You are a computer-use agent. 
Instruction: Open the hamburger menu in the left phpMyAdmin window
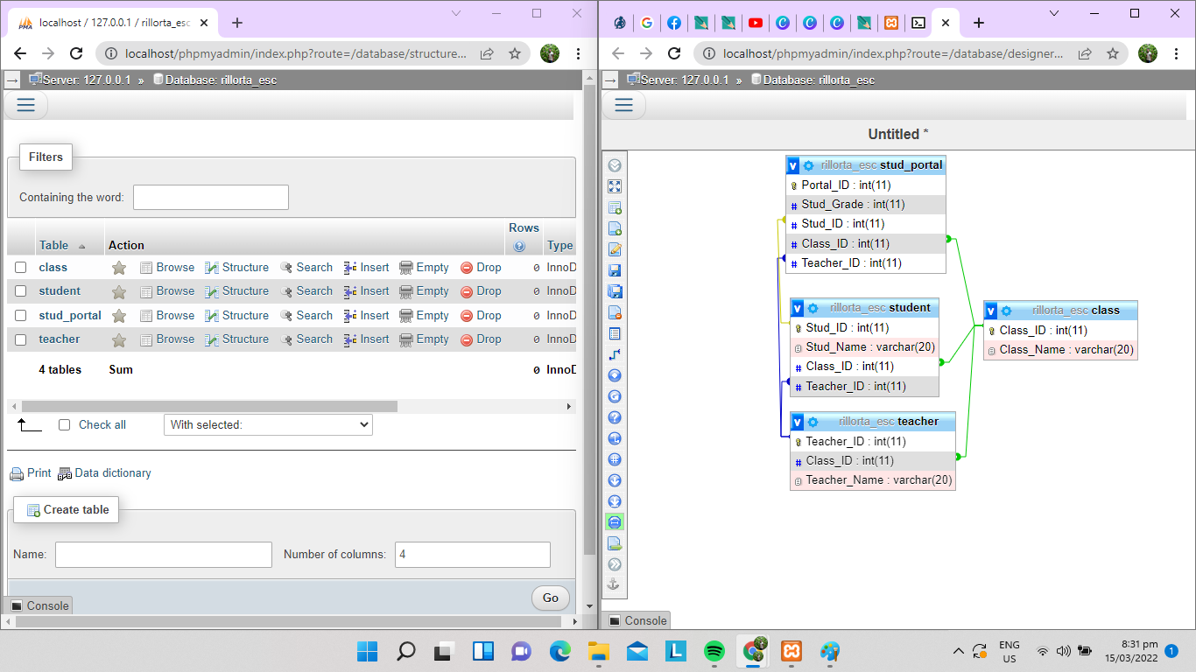point(25,105)
